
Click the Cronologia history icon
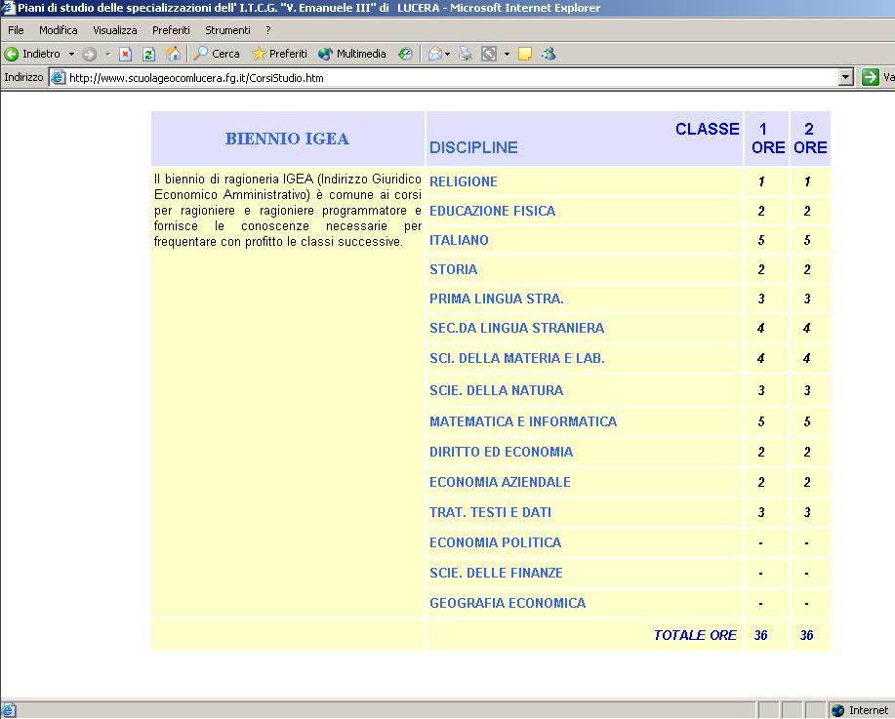point(405,54)
